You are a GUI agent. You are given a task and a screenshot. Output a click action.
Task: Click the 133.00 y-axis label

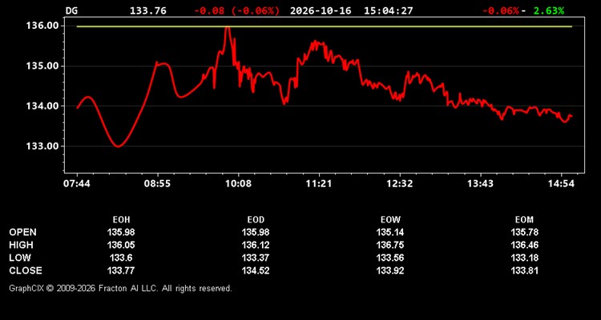coord(42,146)
